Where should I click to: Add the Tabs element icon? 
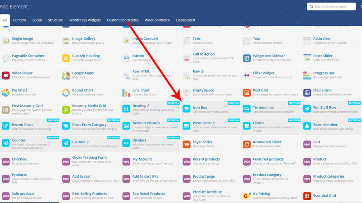click(186, 41)
